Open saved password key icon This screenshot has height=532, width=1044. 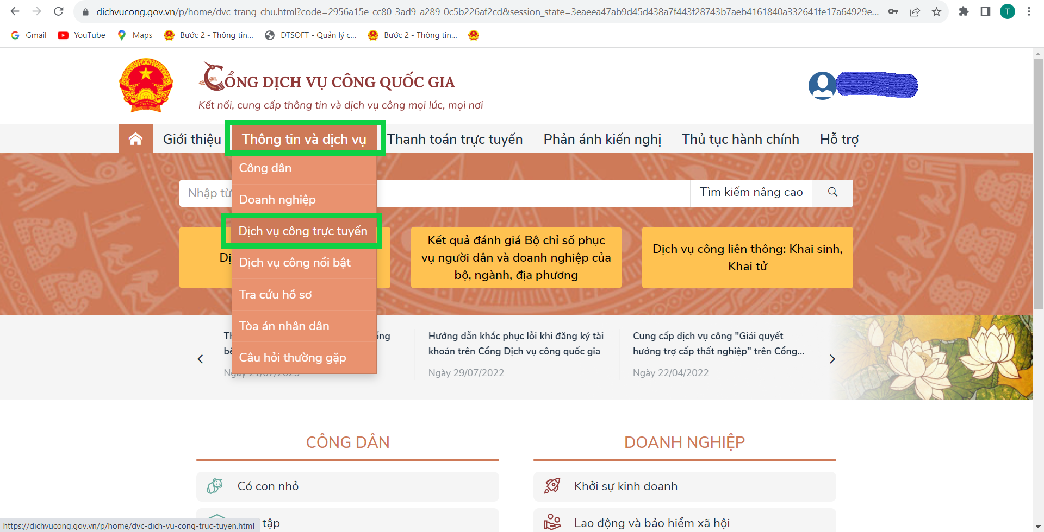[893, 11]
